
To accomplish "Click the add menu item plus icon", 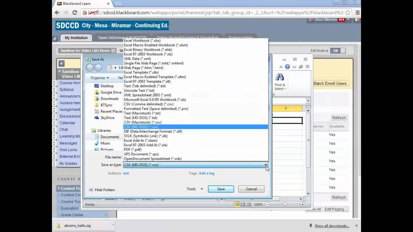I will coord(62,63).
